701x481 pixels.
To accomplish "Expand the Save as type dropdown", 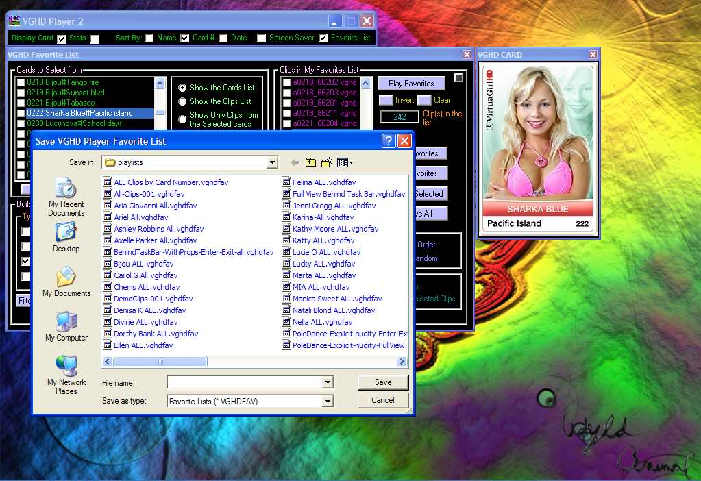I will coord(328,400).
